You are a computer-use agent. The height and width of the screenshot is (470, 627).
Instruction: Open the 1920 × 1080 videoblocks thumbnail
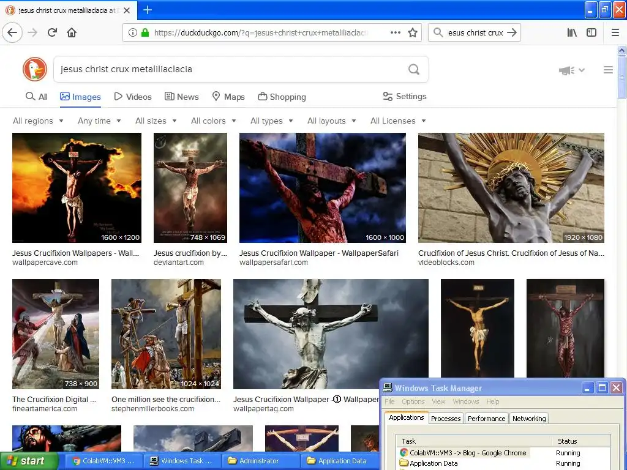pyautogui.click(x=511, y=188)
